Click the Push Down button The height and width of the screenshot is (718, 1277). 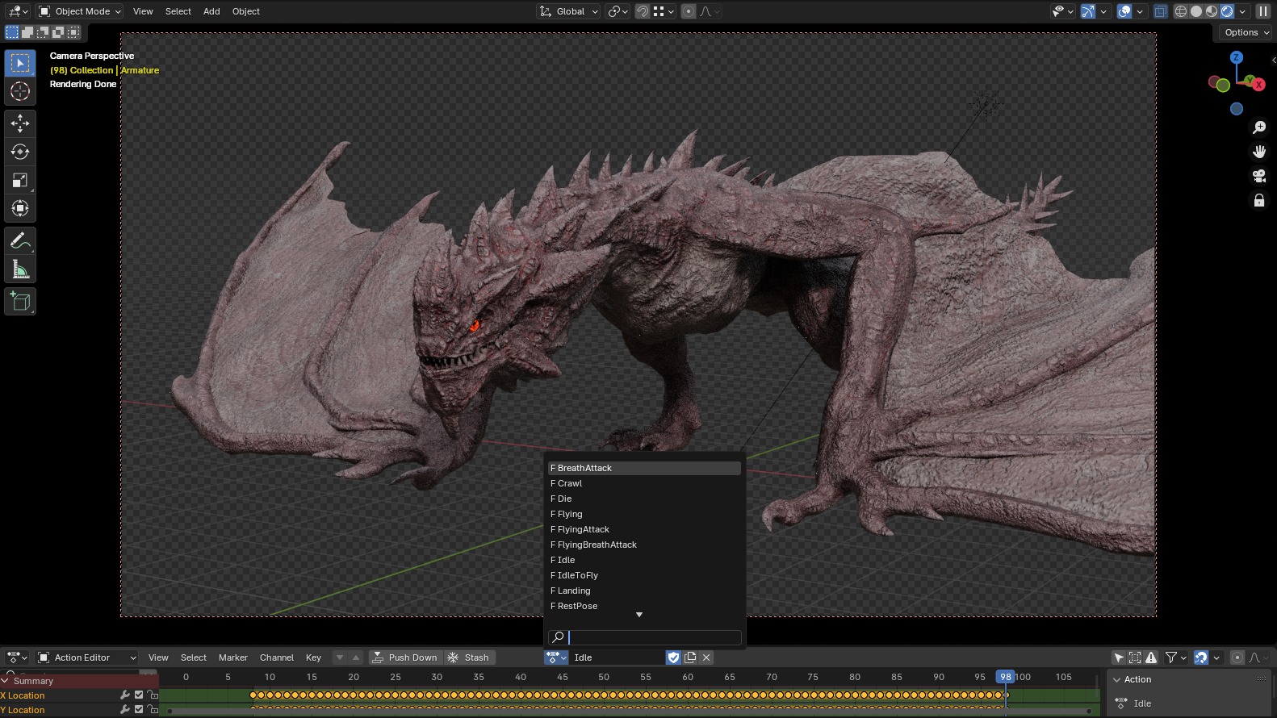(x=405, y=657)
